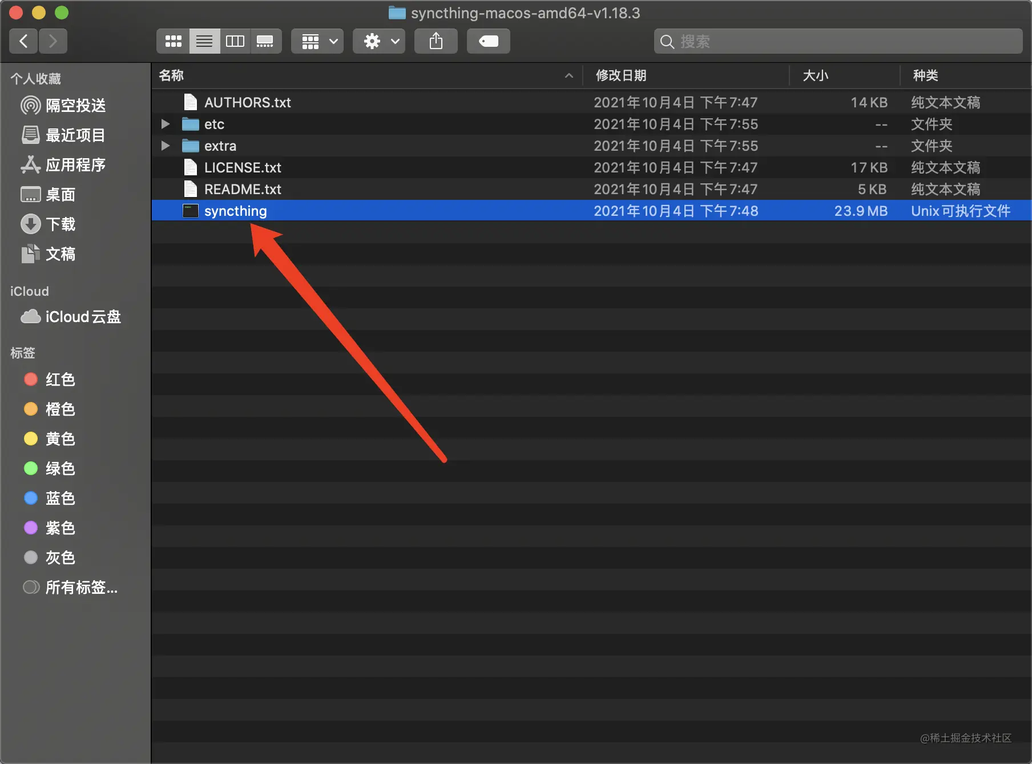Switch to icon grid view

coord(173,41)
